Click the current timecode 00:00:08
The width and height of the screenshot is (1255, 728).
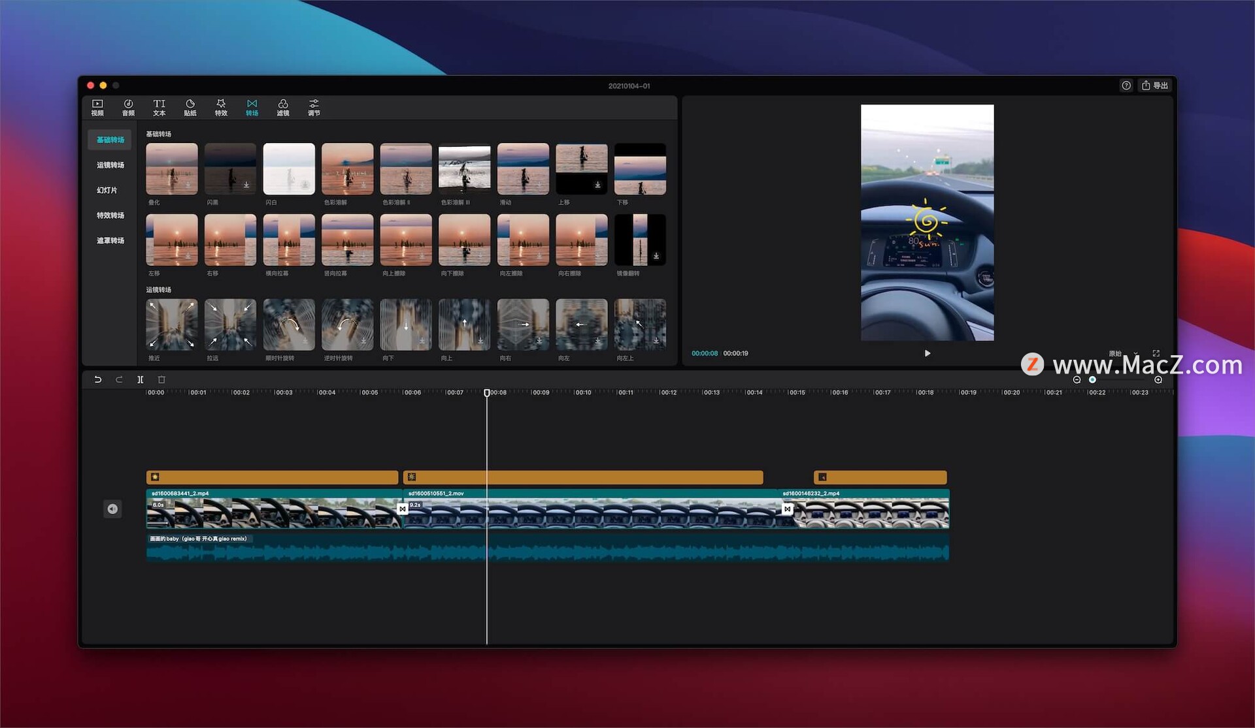click(x=705, y=353)
